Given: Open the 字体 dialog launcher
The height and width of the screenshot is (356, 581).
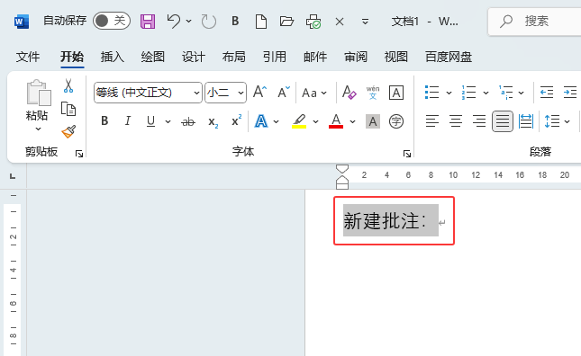Looking at the screenshot, I should click(407, 154).
